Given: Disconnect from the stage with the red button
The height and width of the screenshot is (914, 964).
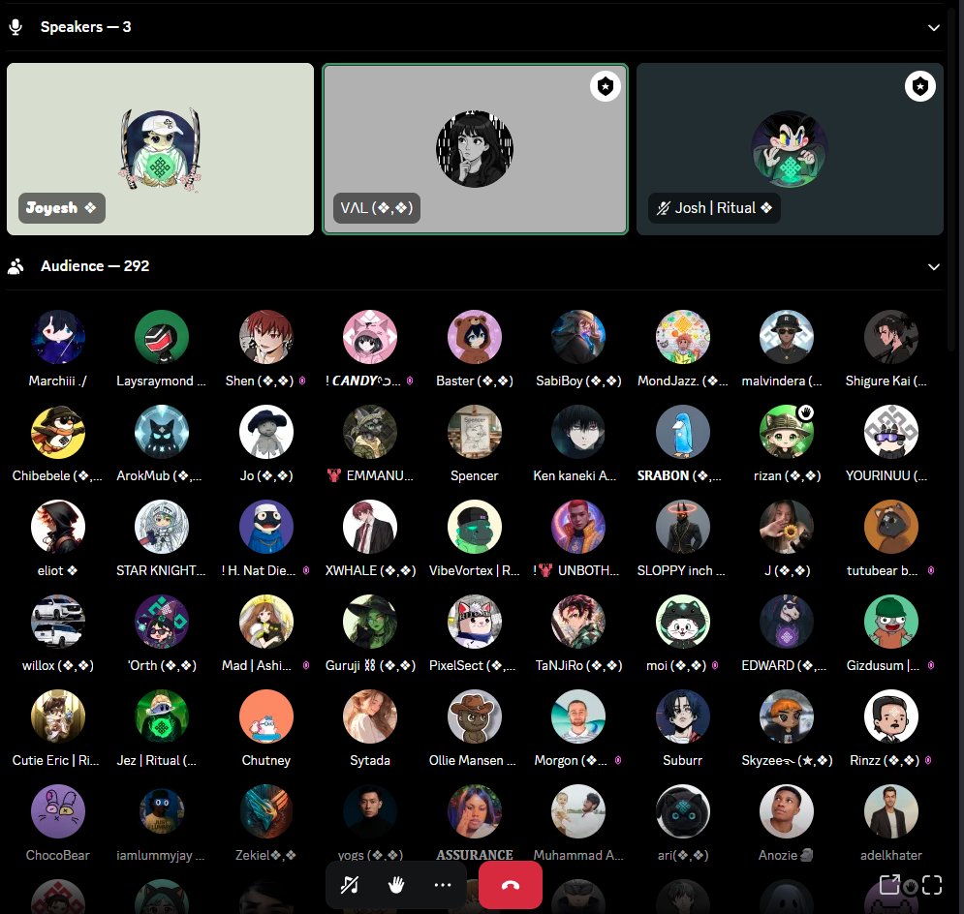Looking at the screenshot, I should (511, 885).
